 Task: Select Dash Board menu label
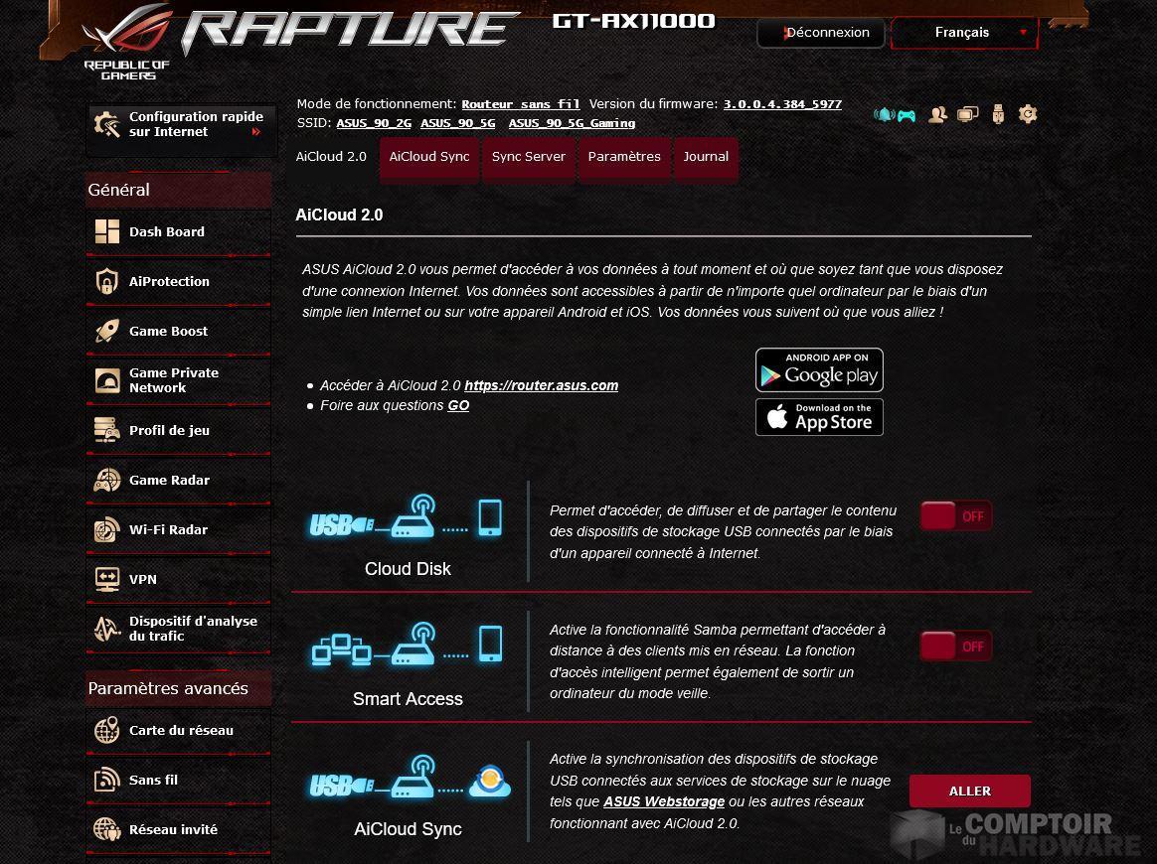pyautogui.click(x=167, y=231)
